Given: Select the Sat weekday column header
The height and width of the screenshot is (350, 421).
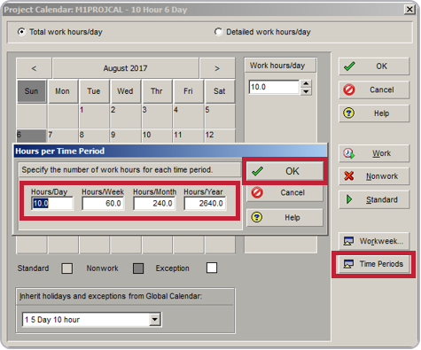Looking at the screenshot, I should pyautogui.click(x=219, y=91).
